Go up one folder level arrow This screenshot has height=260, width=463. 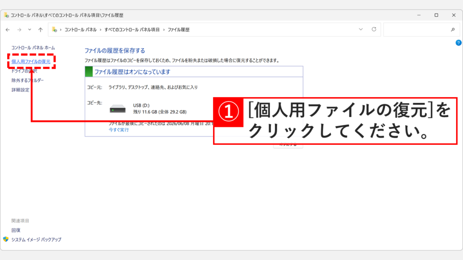(x=40, y=30)
